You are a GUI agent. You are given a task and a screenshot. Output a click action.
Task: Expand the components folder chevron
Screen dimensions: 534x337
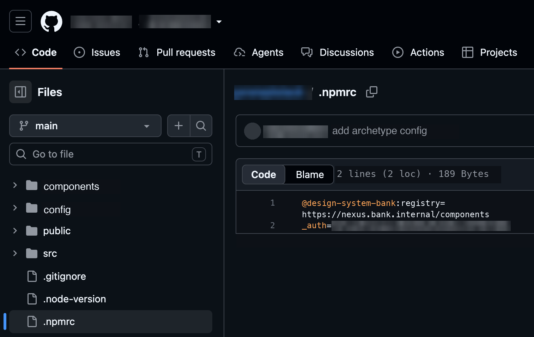[15, 185]
